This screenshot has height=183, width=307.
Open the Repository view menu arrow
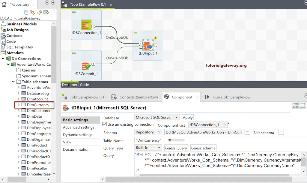click(x=54, y=12)
